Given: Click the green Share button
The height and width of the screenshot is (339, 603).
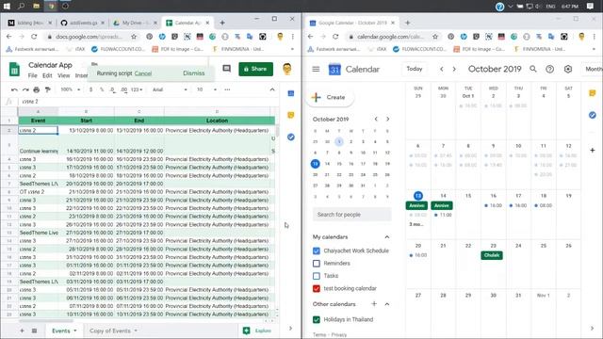Looking at the screenshot, I should (x=255, y=69).
